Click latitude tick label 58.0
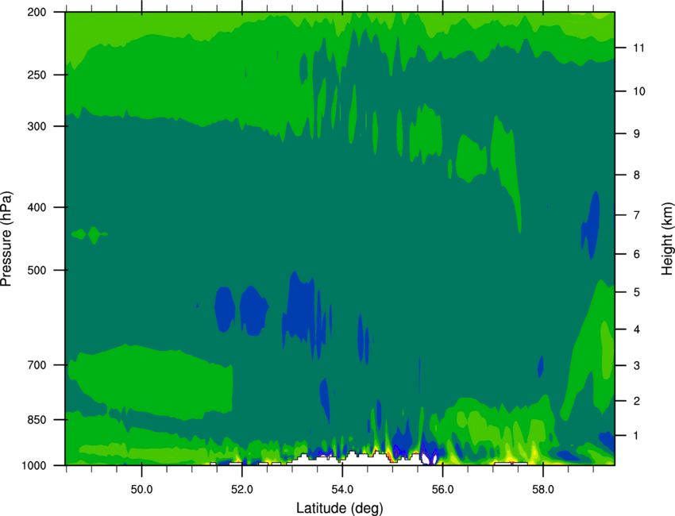 tap(543, 490)
